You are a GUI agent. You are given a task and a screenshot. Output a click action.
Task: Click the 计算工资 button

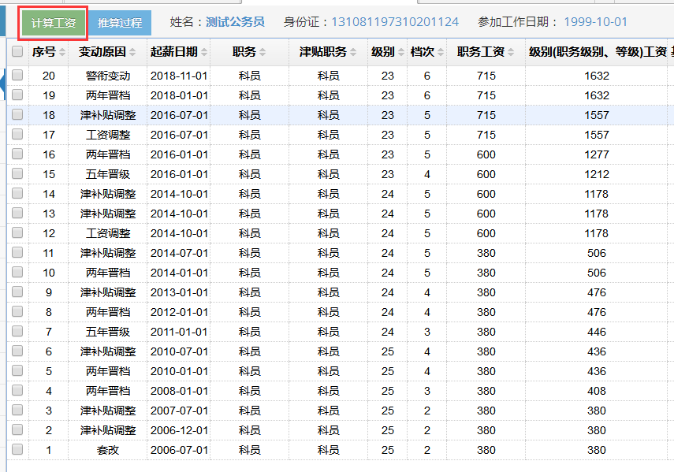tap(54, 23)
